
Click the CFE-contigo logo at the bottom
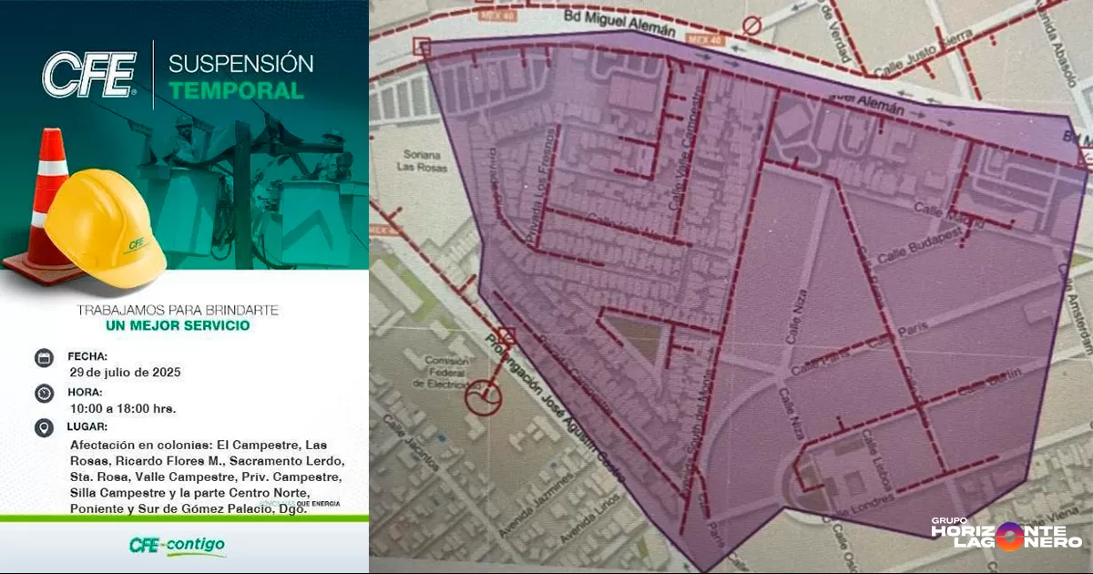point(177,546)
